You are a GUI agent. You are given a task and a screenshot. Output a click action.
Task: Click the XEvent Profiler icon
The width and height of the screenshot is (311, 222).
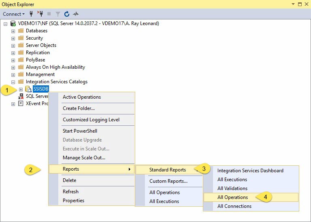coord(21,104)
